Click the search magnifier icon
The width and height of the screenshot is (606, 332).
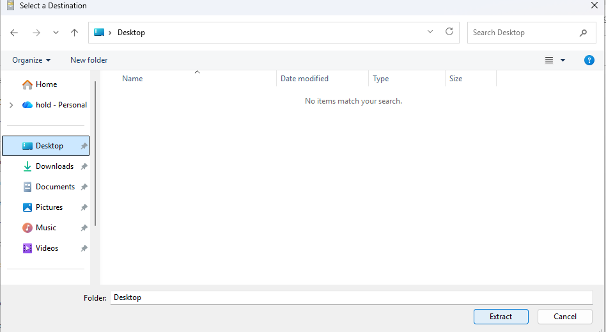583,33
